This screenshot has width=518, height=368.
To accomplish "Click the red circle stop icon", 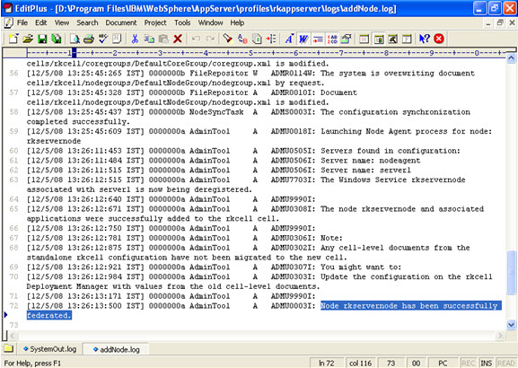I will point(439,39).
